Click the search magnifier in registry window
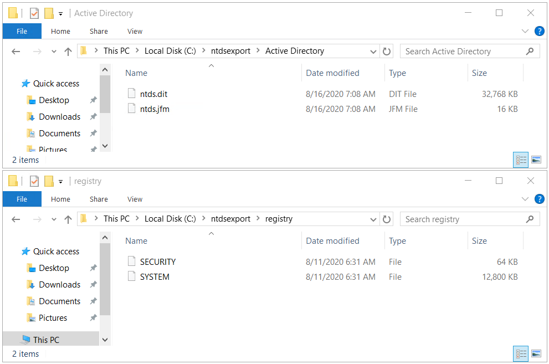The height and width of the screenshot is (364, 549). (x=530, y=219)
